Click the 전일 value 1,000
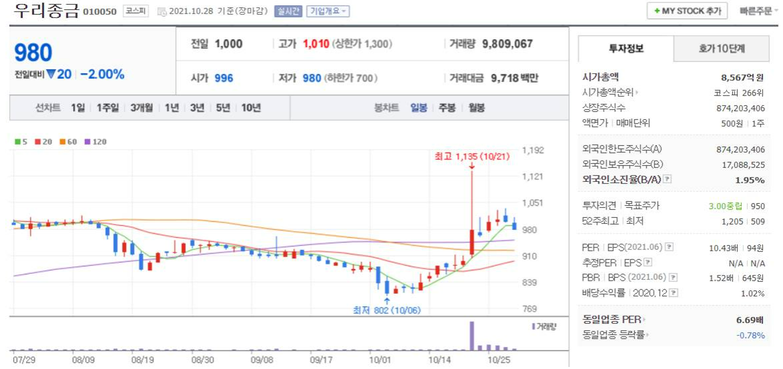This screenshot has height=369, width=783. point(229,44)
